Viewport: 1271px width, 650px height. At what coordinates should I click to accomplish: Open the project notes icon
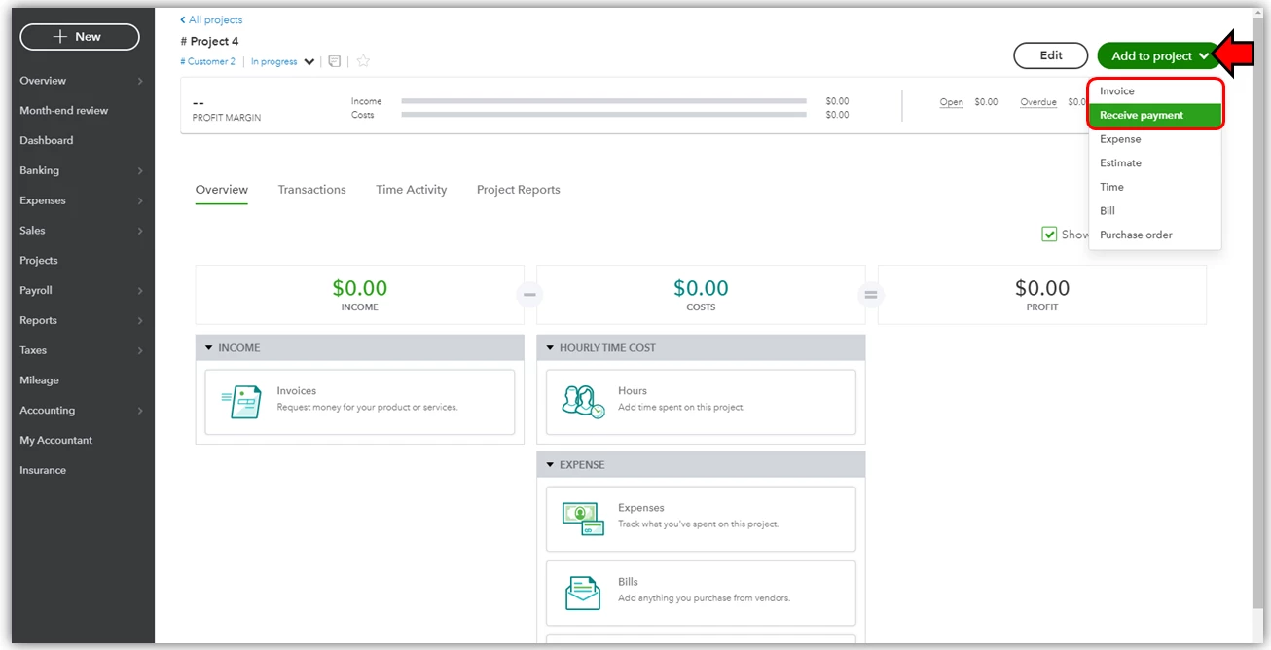point(335,61)
